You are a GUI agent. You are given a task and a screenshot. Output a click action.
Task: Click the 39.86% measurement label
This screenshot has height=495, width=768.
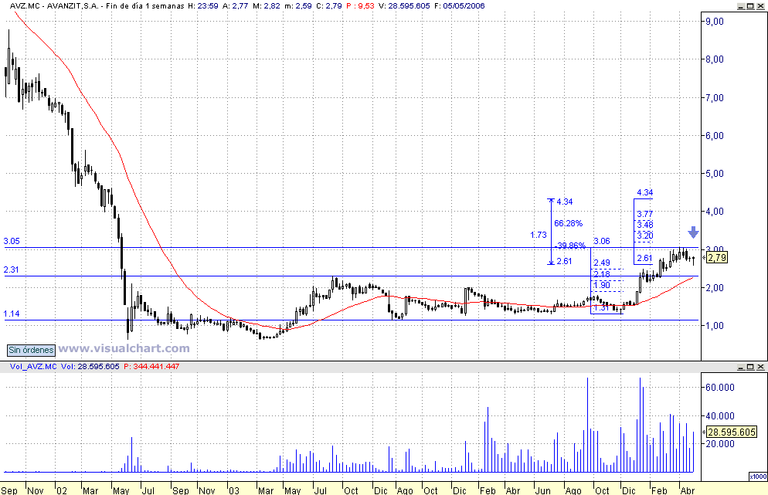tap(571, 246)
